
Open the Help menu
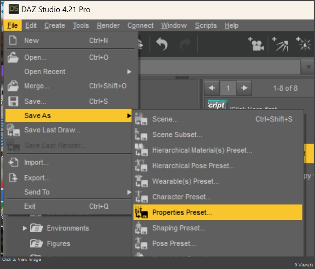[231, 25]
